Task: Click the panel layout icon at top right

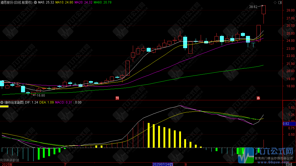Action: pyautogui.click(x=280, y=2)
